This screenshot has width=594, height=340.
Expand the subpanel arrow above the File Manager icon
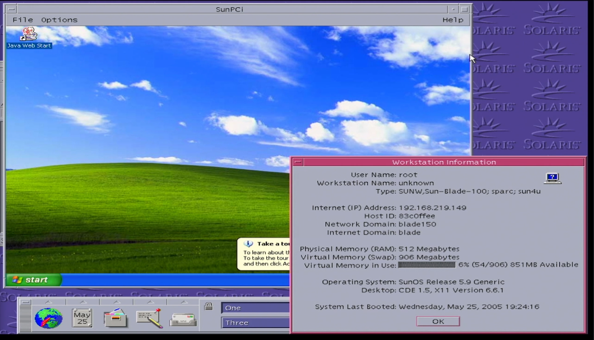pos(117,302)
